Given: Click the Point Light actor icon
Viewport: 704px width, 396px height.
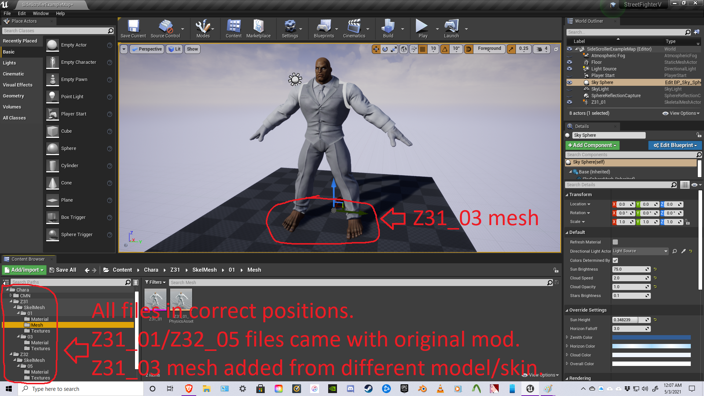Looking at the screenshot, I should click(x=53, y=97).
